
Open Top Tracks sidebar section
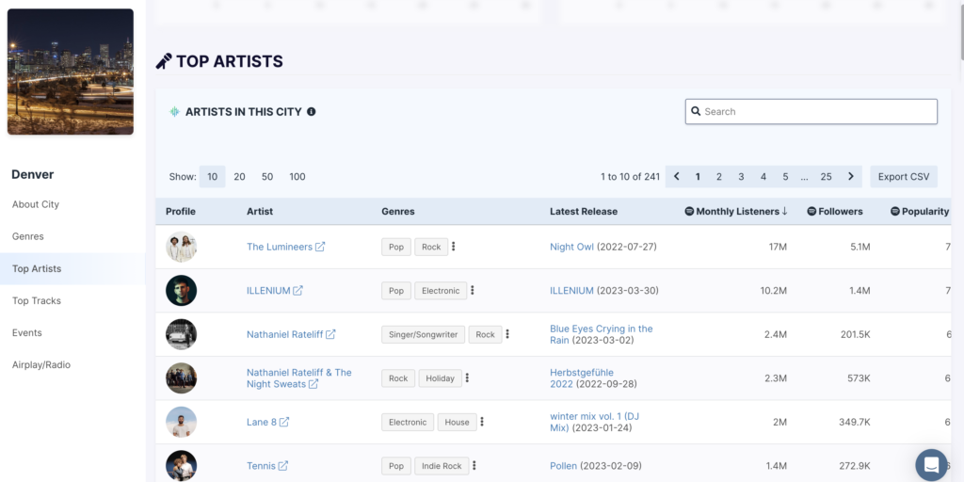click(x=37, y=300)
